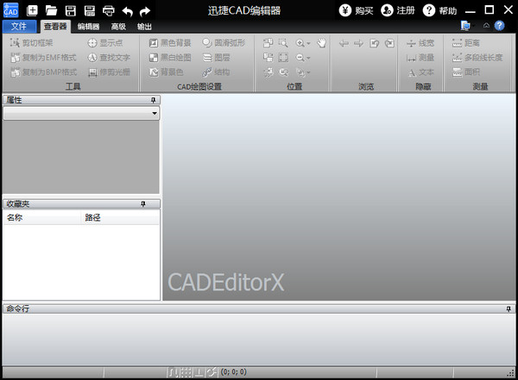Select the hand pan tool
518x380 pixels.
pos(321,42)
